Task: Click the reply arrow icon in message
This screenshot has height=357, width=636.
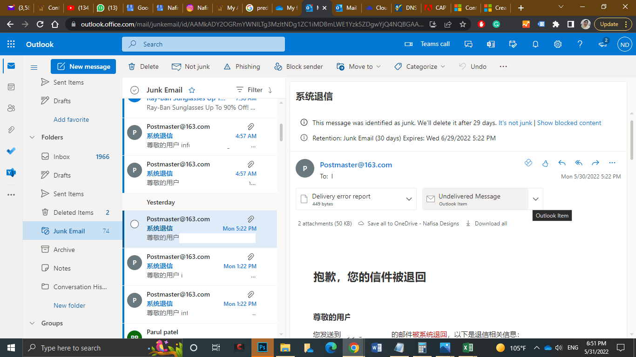Action: (562, 163)
